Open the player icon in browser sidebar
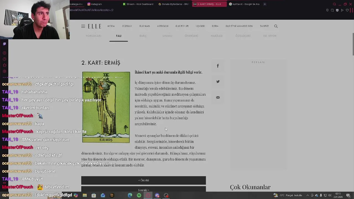 point(4,53)
